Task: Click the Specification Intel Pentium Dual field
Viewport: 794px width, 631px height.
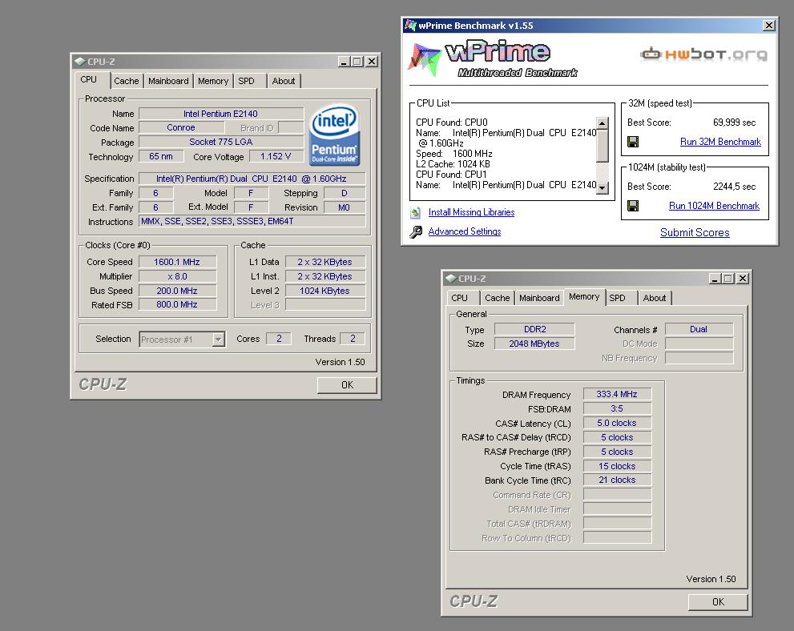Action: [x=252, y=179]
